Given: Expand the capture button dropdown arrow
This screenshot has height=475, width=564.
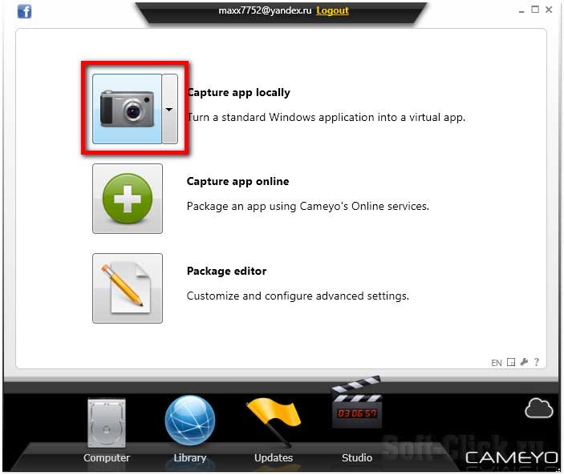Looking at the screenshot, I should pyautogui.click(x=169, y=109).
